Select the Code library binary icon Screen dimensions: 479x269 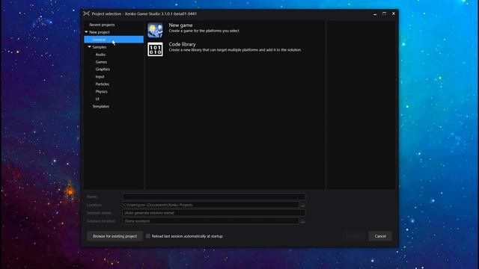[155, 49]
